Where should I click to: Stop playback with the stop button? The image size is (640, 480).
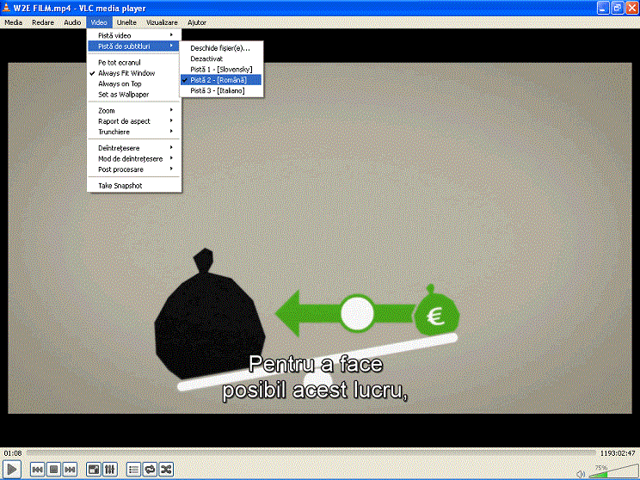click(53, 469)
